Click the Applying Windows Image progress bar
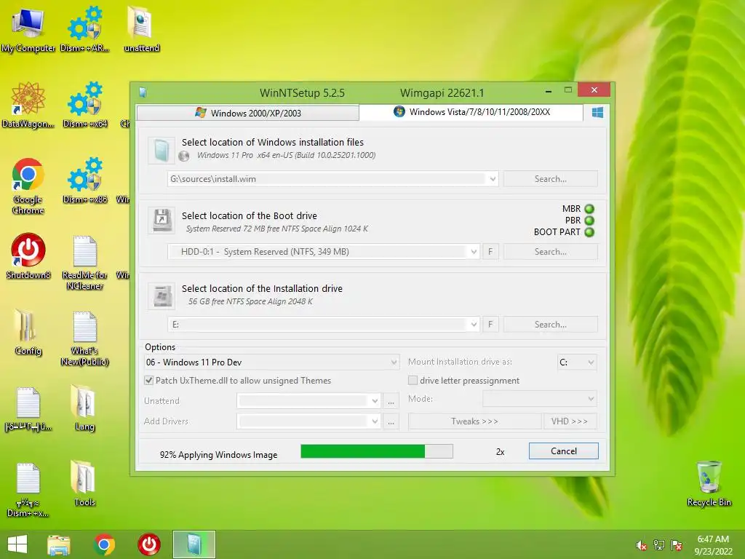Image resolution: width=745 pixels, height=559 pixels. pyautogui.click(x=377, y=451)
